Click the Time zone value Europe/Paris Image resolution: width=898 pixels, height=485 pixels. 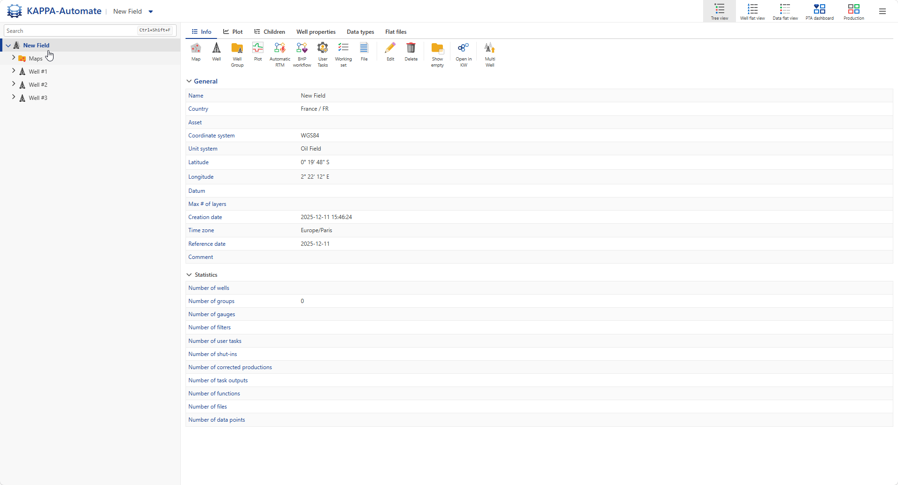[x=317, y=230]
